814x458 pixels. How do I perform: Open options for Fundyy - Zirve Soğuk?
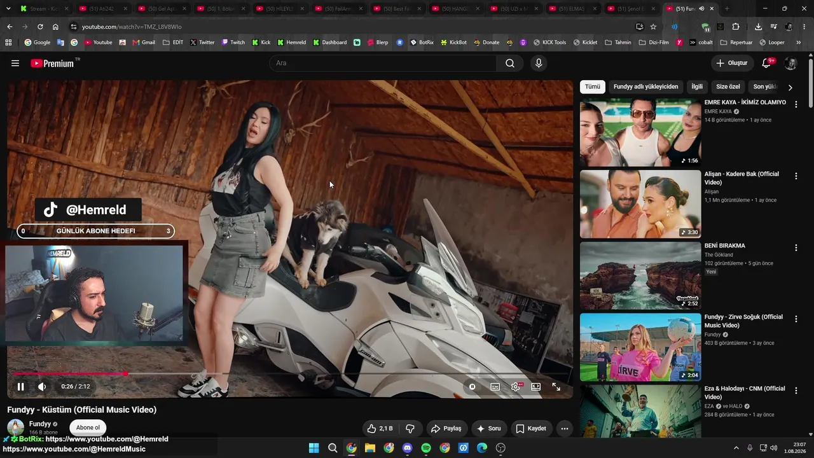click(796, 319)
